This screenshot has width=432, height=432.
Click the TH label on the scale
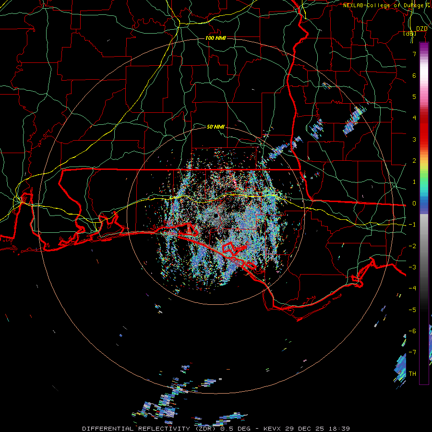tap(412, 374)
